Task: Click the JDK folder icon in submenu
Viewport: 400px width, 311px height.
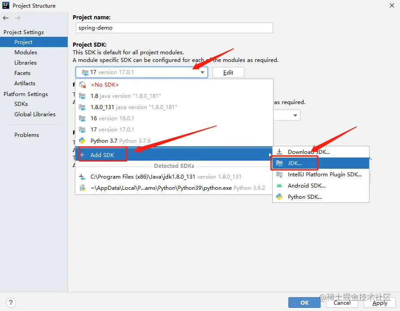Action: 279,163
